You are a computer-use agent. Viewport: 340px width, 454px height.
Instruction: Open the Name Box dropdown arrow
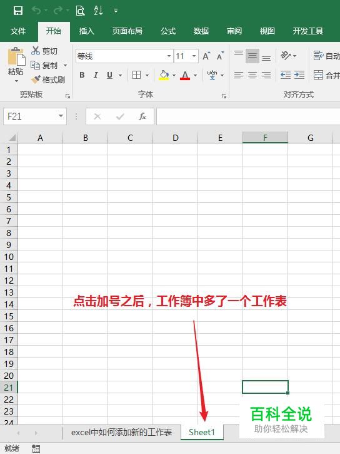coord(61,116)
